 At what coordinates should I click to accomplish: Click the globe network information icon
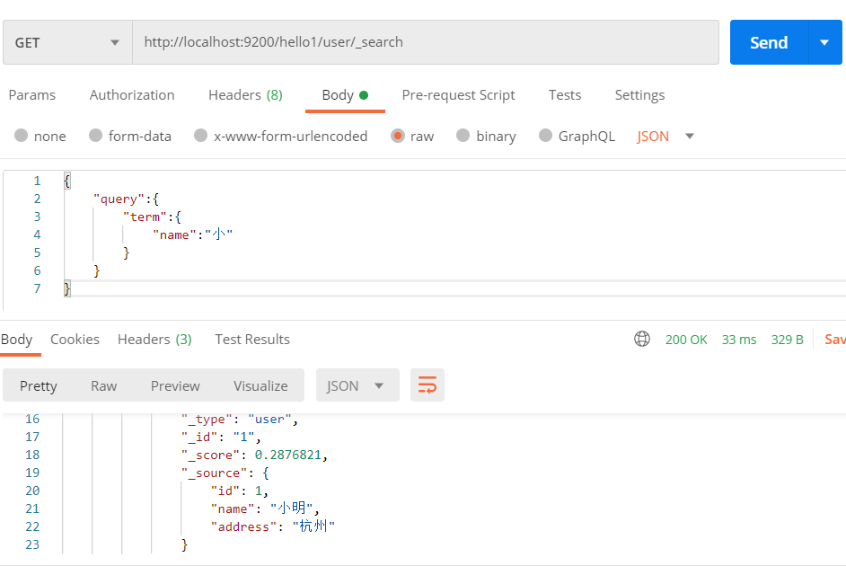641,339
